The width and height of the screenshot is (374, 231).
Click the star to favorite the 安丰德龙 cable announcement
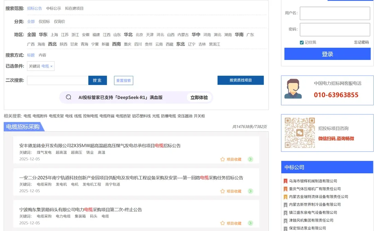click(x=222, y=159)
